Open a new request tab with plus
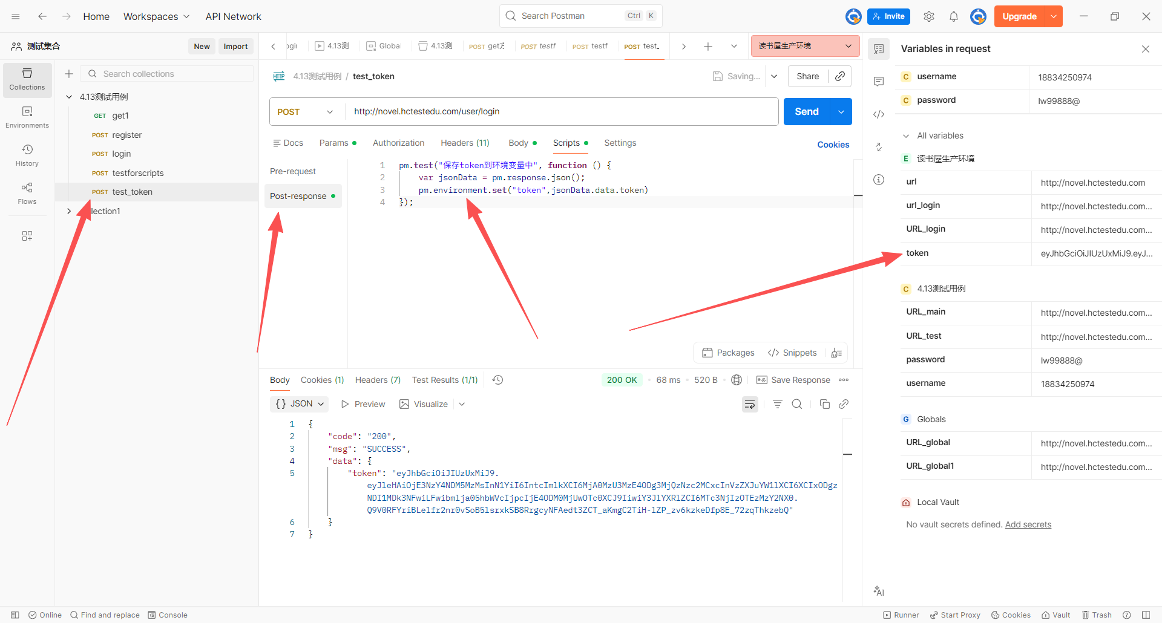 click(x=708, y=46)
